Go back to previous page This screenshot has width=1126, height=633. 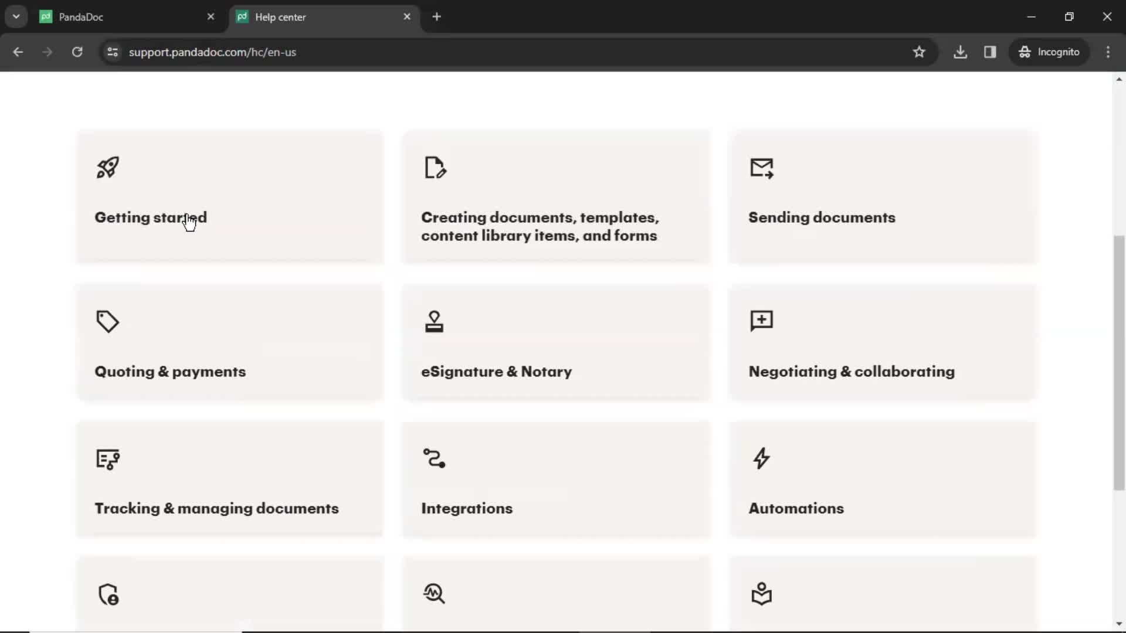click(x=18, y=52)
